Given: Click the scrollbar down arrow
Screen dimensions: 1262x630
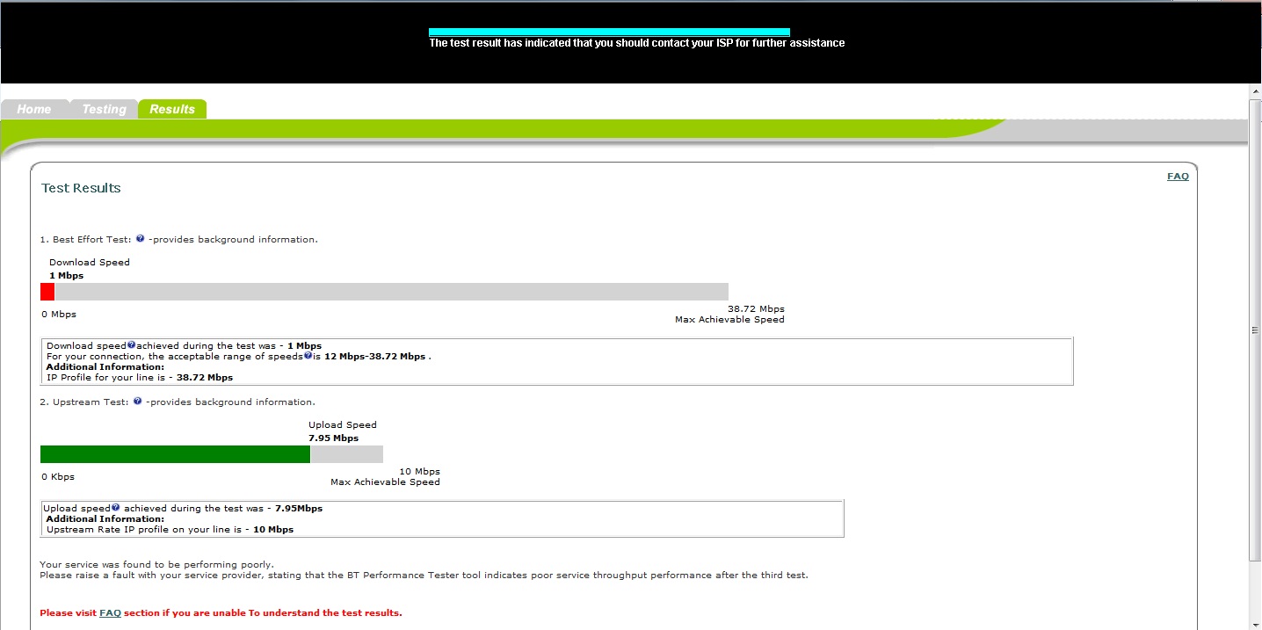Looking at the screenshot, I should pos(1255,623).
